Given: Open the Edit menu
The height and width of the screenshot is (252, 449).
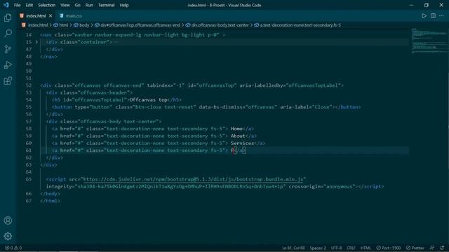Looking at the screenshot, I should (x=29, y=5).
